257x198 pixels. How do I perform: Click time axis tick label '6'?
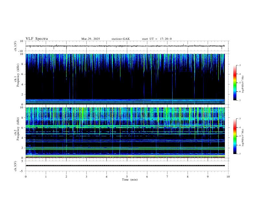click(x=147, y=177)
